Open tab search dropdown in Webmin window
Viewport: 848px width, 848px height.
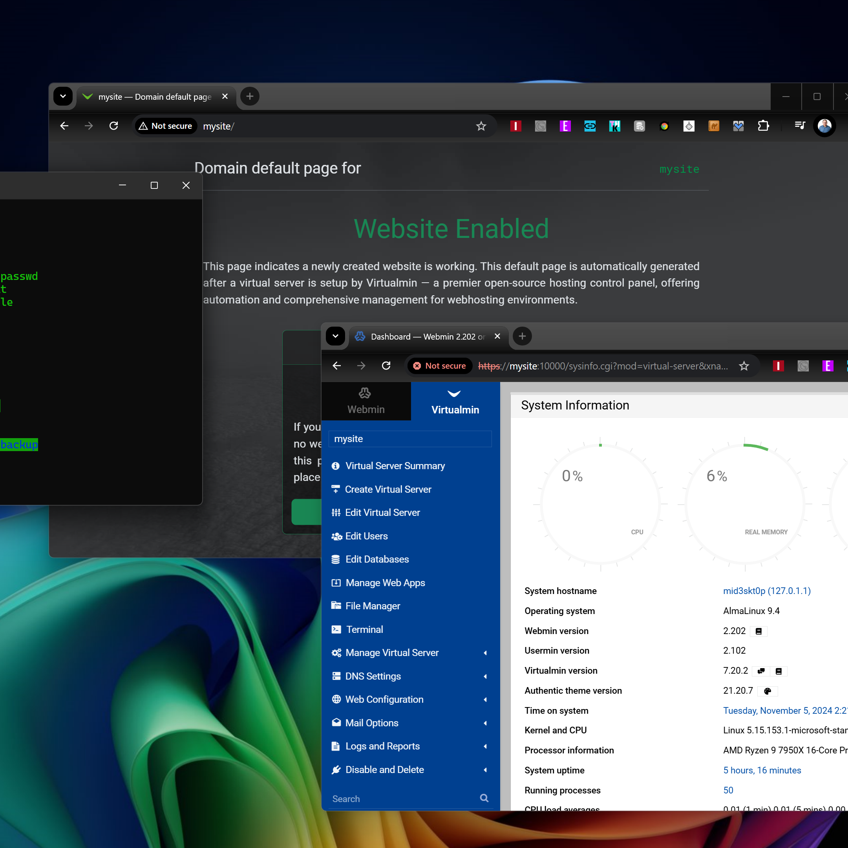click(x=335, y=336)
